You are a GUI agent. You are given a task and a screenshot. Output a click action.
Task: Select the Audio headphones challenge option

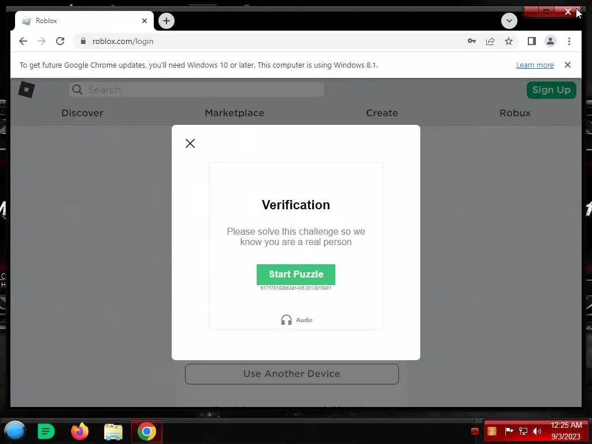[x=297, y=320]
